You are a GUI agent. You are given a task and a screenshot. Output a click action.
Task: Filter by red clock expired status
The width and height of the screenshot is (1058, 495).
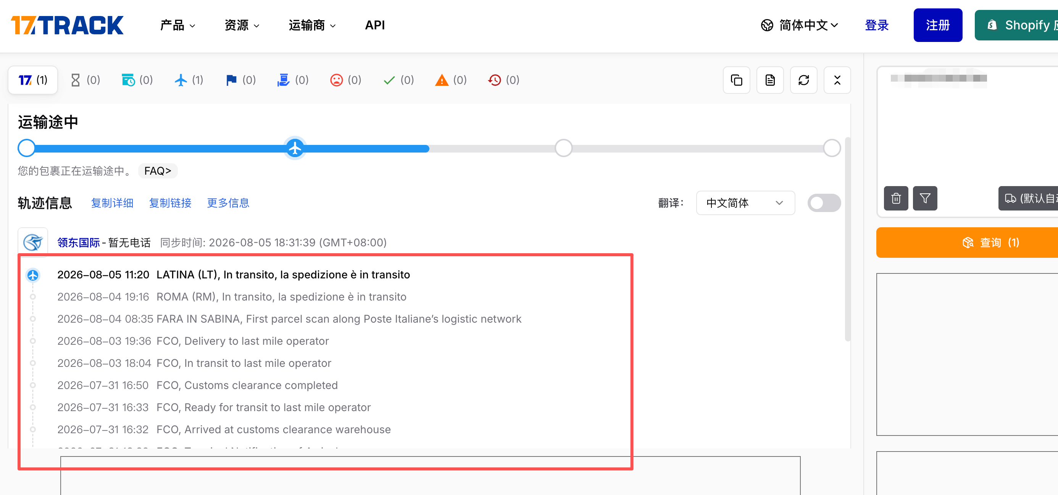503,80
